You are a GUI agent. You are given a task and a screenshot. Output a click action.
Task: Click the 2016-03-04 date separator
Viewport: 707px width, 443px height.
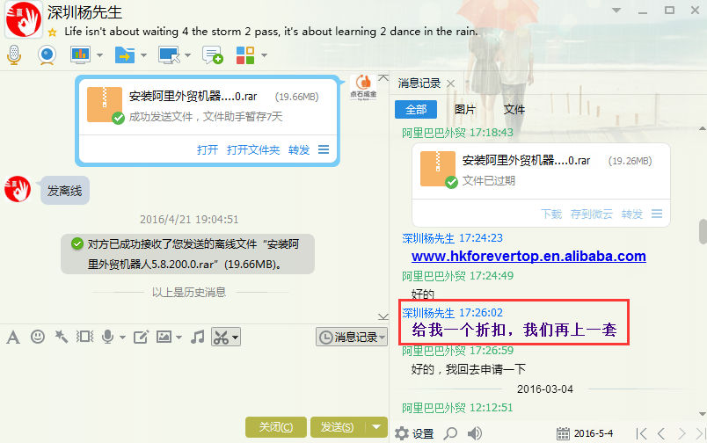pos(544,389)
